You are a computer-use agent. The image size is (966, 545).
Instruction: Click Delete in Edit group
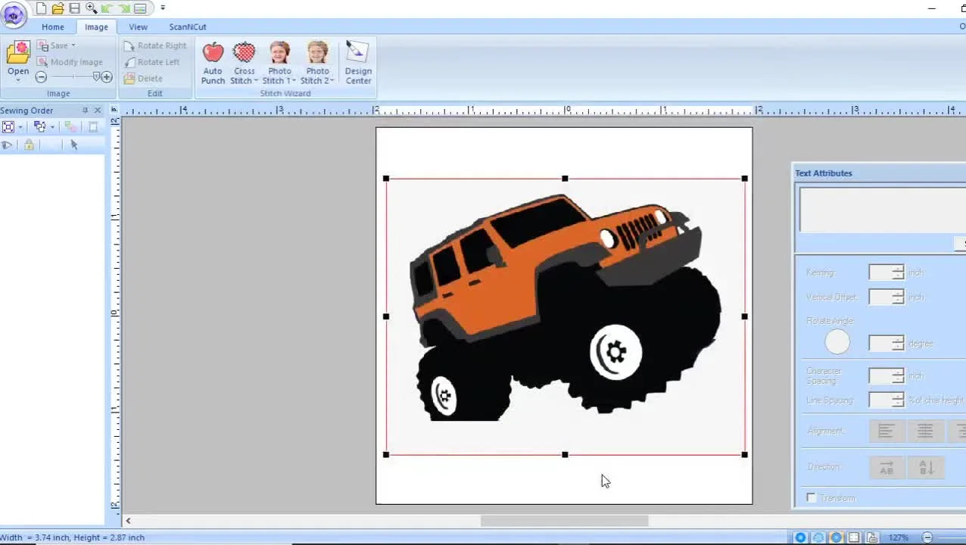[143, 78]
